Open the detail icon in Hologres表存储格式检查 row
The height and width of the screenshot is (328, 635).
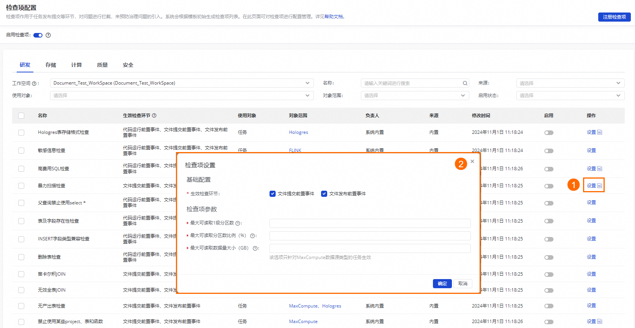pos(600,132)
